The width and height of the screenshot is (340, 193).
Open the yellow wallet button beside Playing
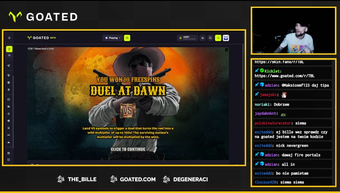(127, 38)
